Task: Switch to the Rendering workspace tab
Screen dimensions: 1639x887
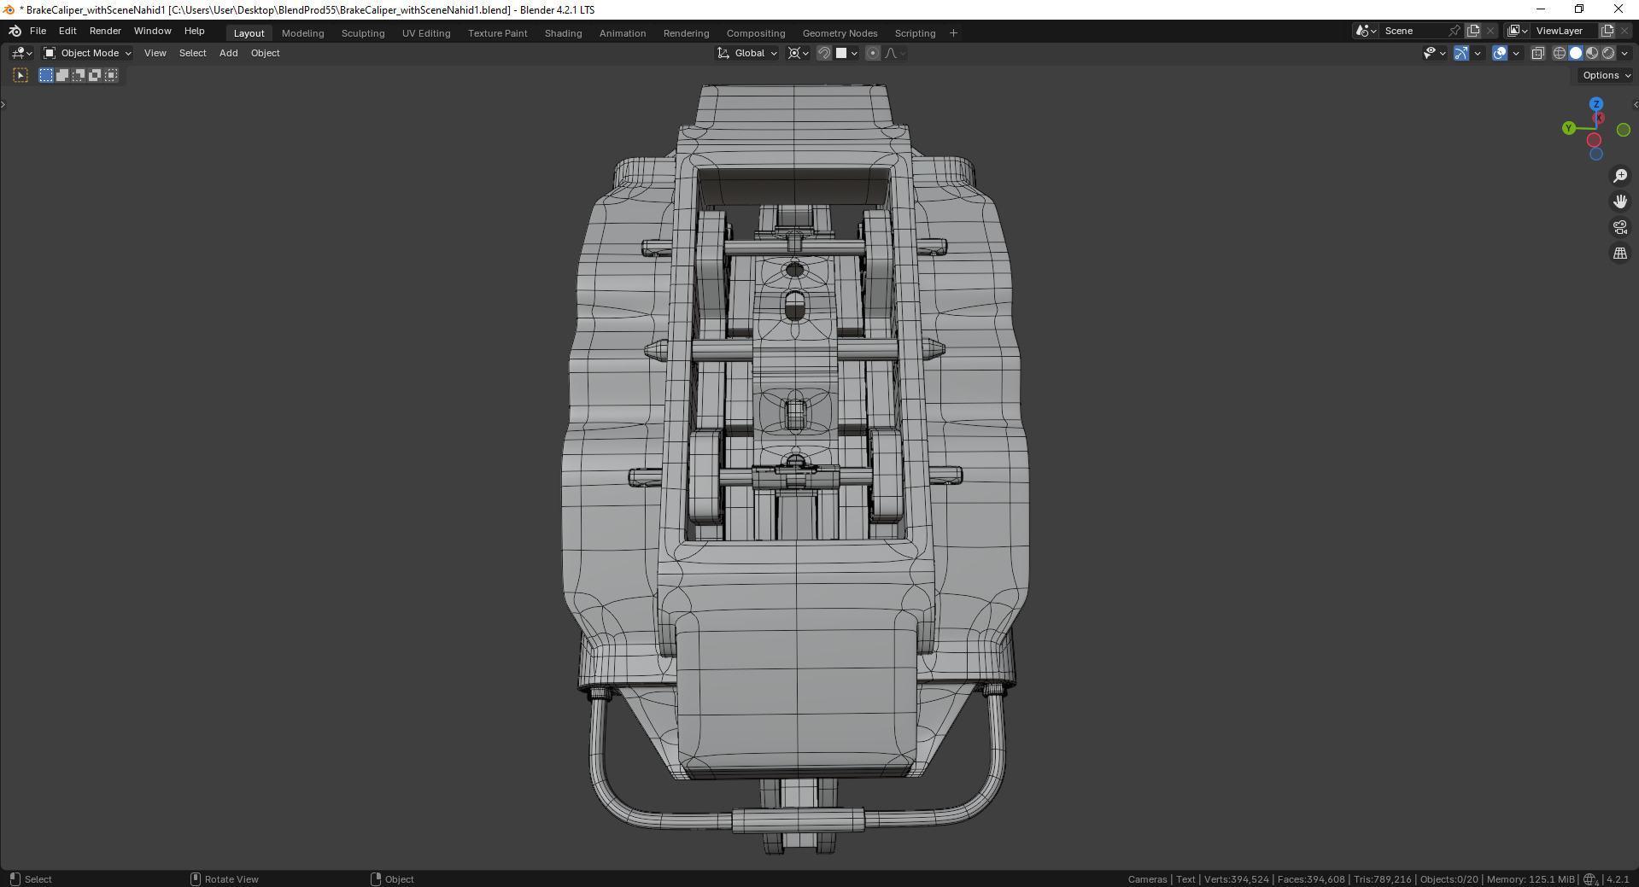Action: click(x=687, y=33)
